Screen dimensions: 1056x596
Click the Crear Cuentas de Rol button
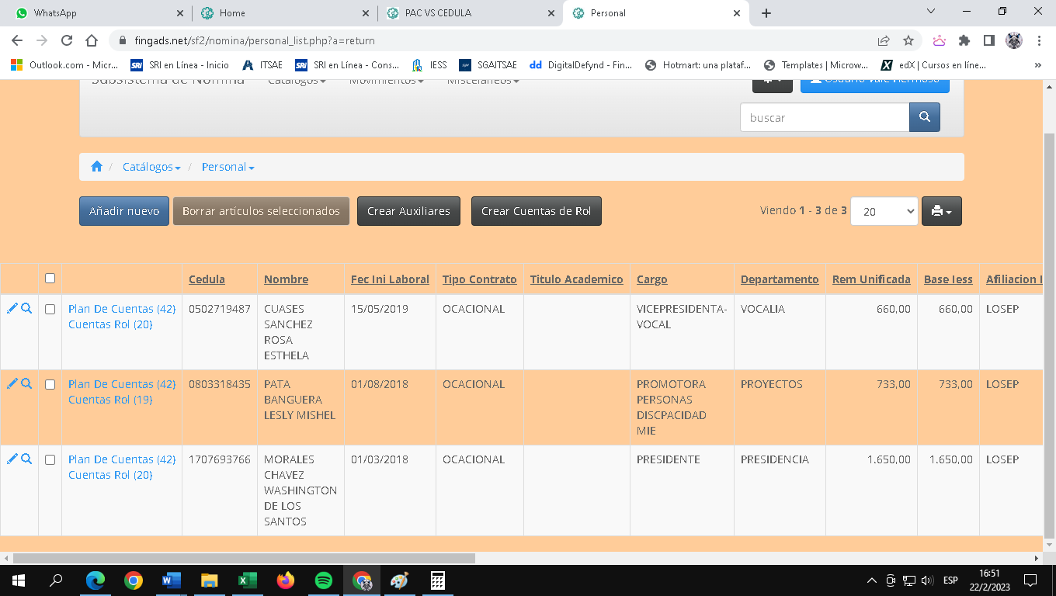click(536, 211)
